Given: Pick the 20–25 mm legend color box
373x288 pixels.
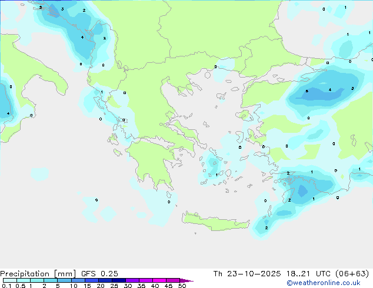Looking at the screenshot, I should 105,280.
